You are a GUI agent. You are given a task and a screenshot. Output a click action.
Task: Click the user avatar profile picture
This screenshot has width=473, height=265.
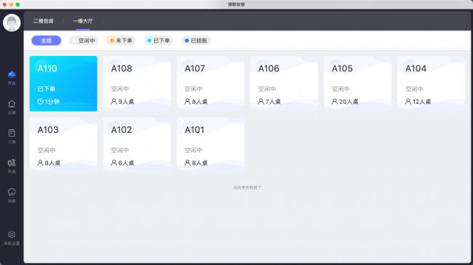point(12,23)
